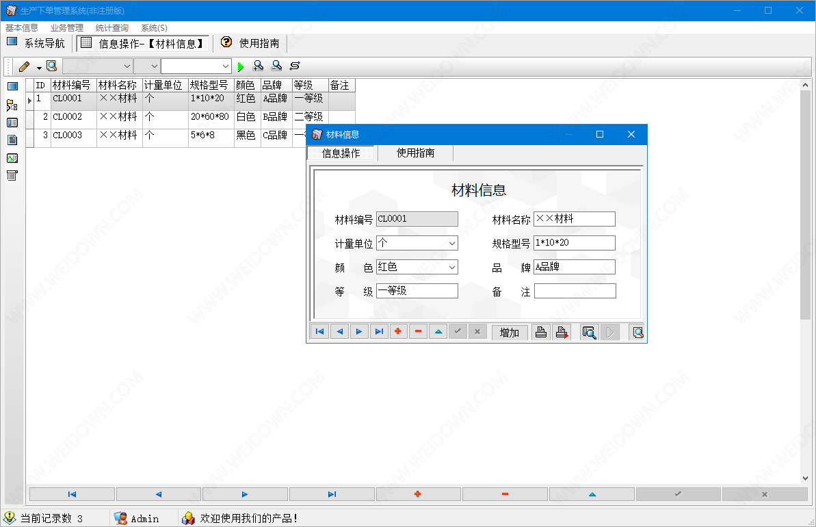
Task: Open the narrow operator combo box
Action: pyautogui.click(x=147, y=66)
